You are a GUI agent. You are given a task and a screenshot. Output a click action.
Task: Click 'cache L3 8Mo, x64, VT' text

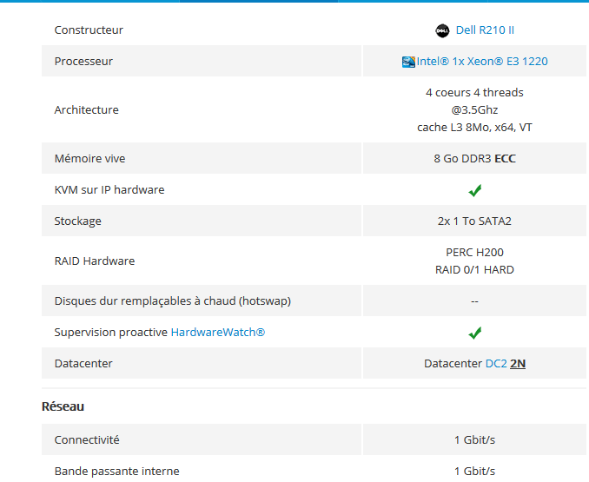click(474, 128)
